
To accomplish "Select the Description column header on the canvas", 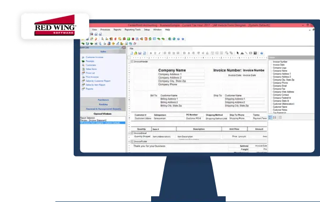I will point(199,129).
